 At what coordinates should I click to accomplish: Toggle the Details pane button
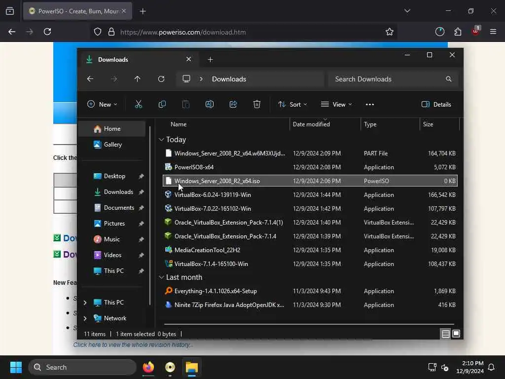[x=436, y=104]
